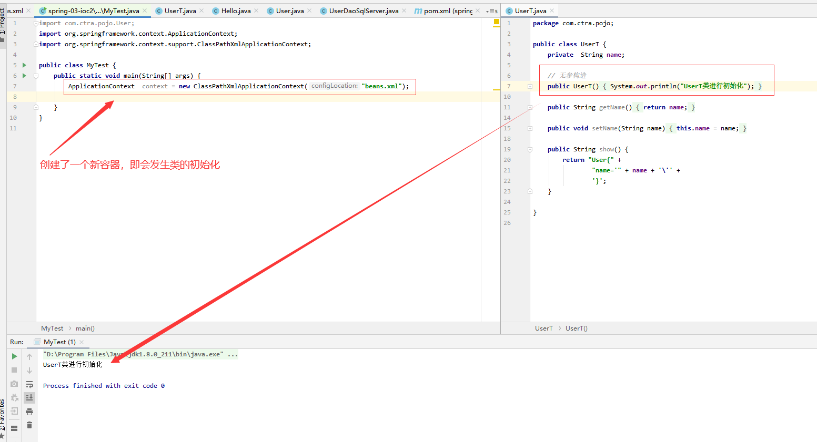The image size is (817, 442).
Task: Expand the UserT constructor fold on line 7
Action: tap(530, 86)
